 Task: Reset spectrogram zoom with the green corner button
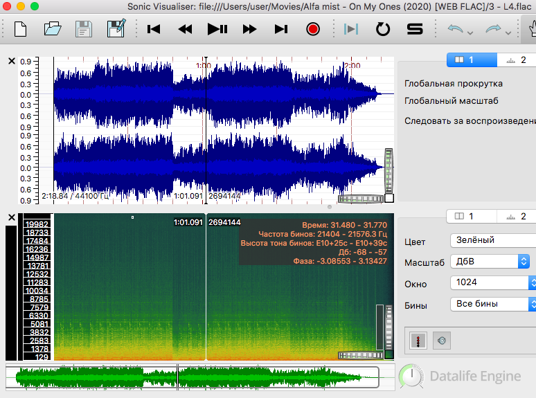click(389, 354)
